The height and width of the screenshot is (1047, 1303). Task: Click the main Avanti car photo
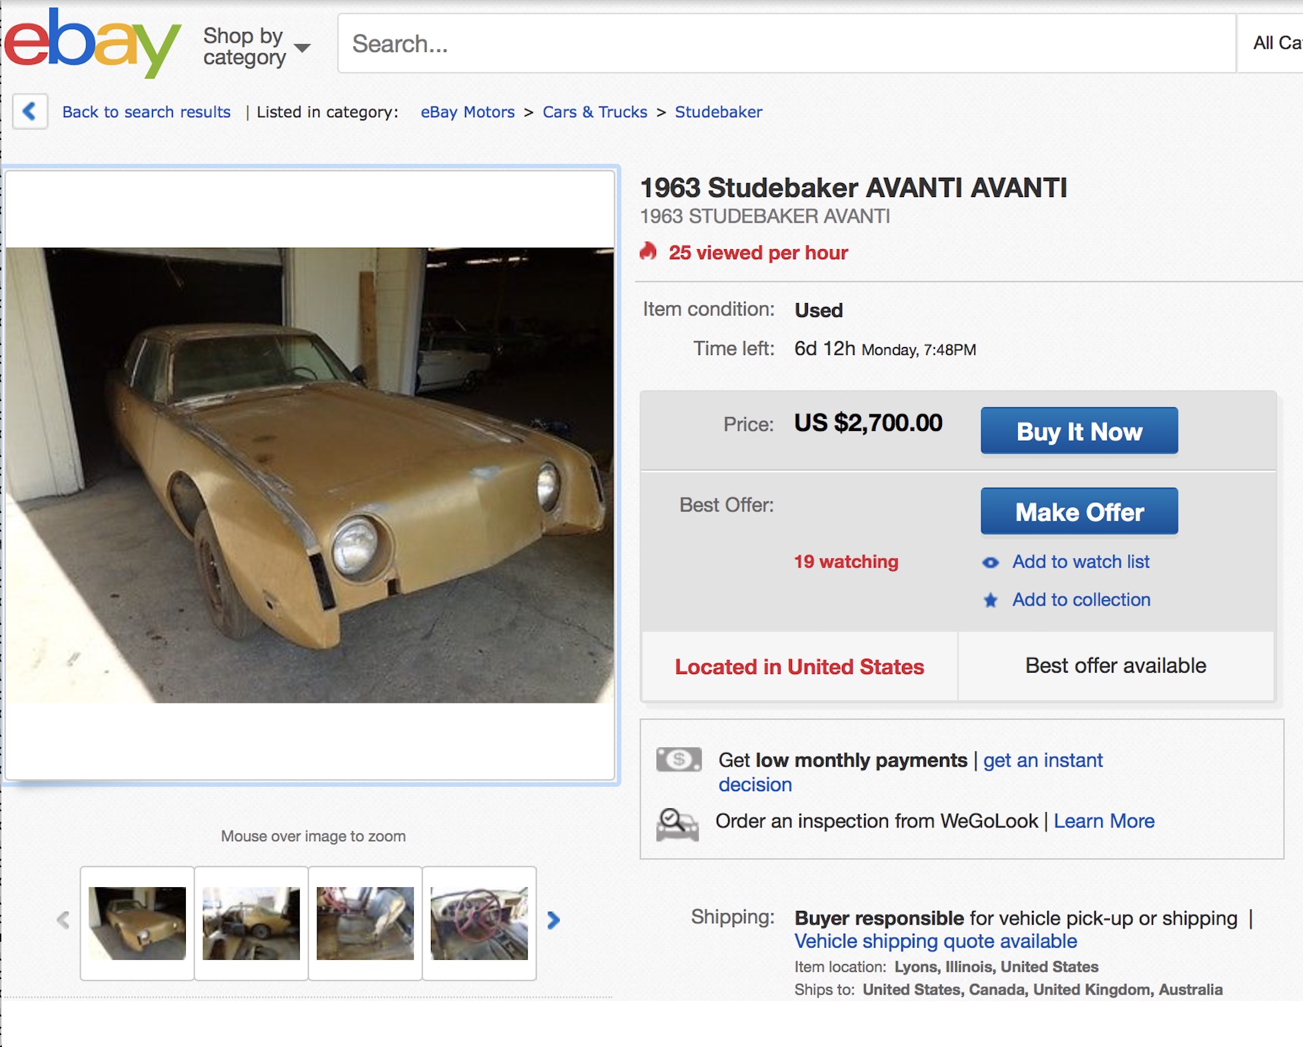[x=310, y=475]
